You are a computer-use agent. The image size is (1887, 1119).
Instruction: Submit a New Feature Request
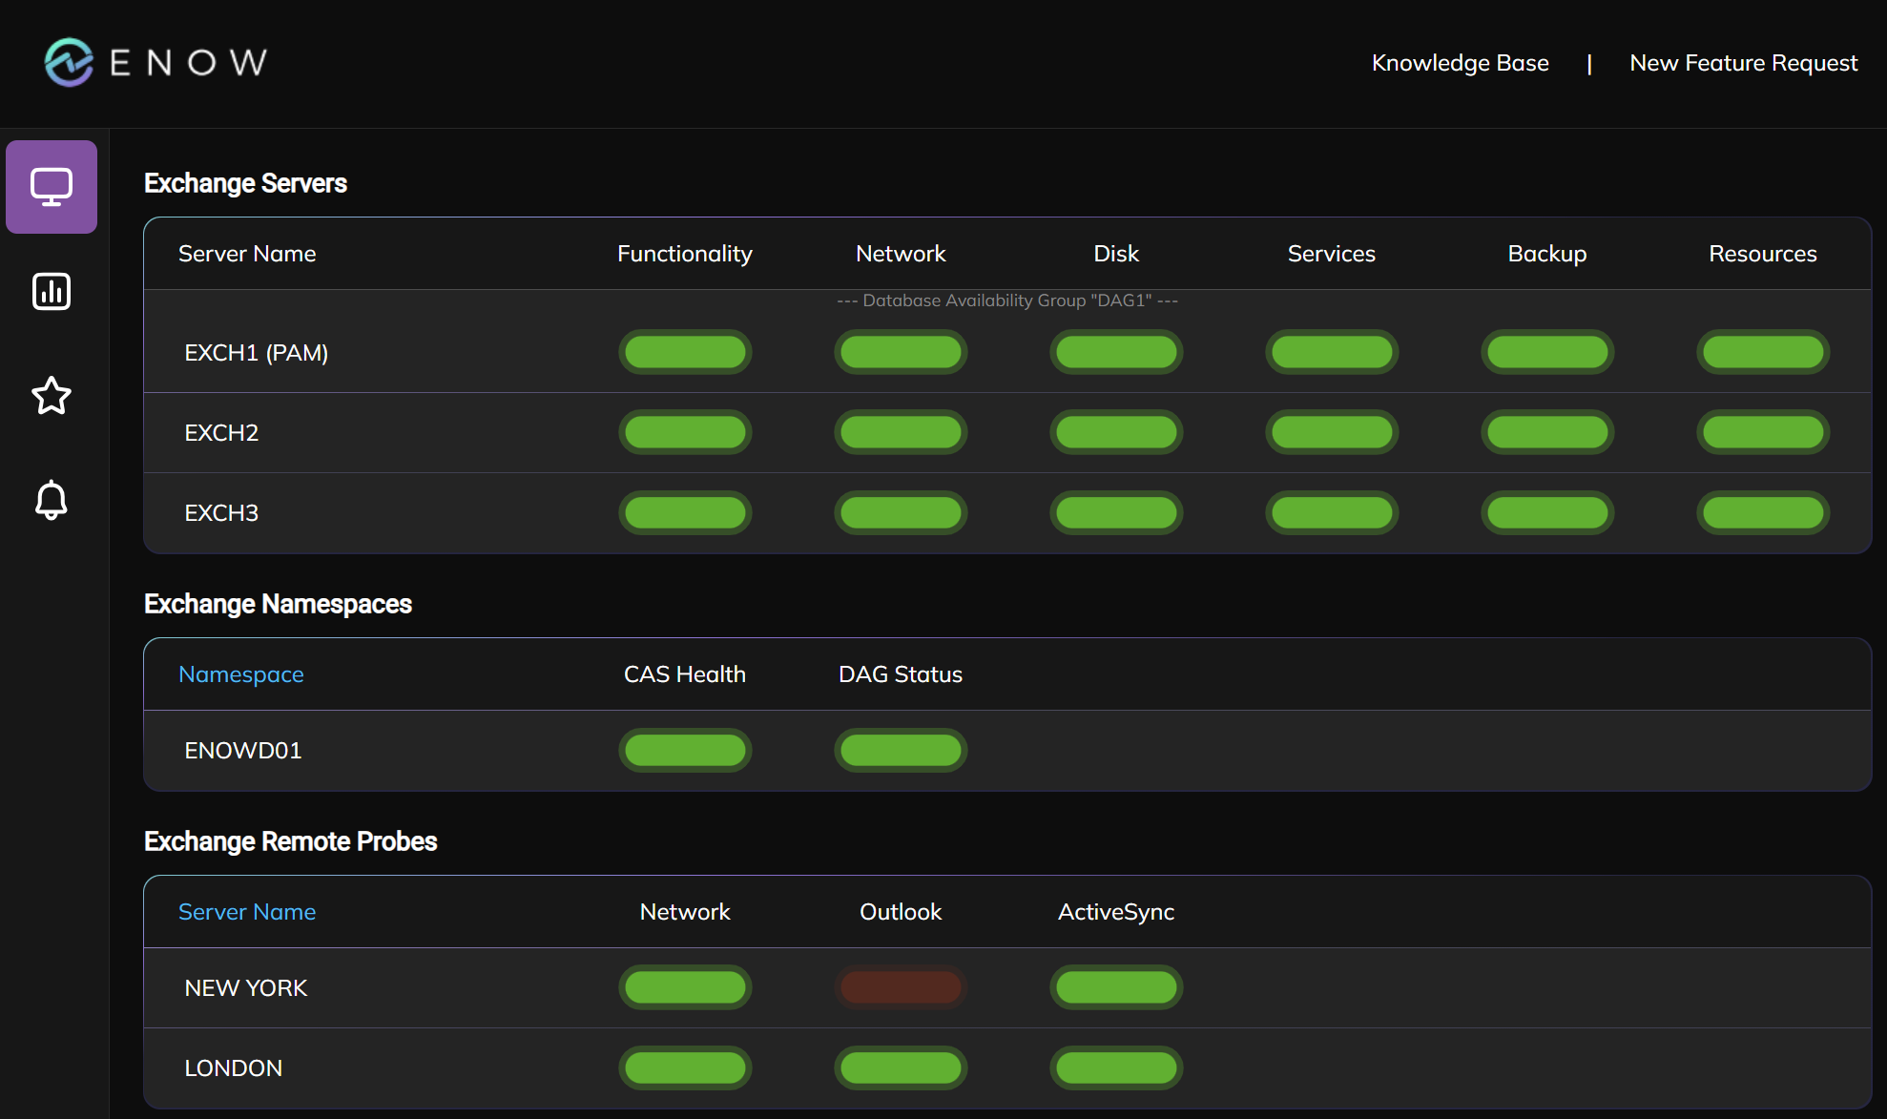point(1743,62)
